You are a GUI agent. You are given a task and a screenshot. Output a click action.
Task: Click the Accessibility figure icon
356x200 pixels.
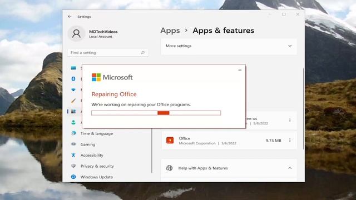(x=73, y=155)
